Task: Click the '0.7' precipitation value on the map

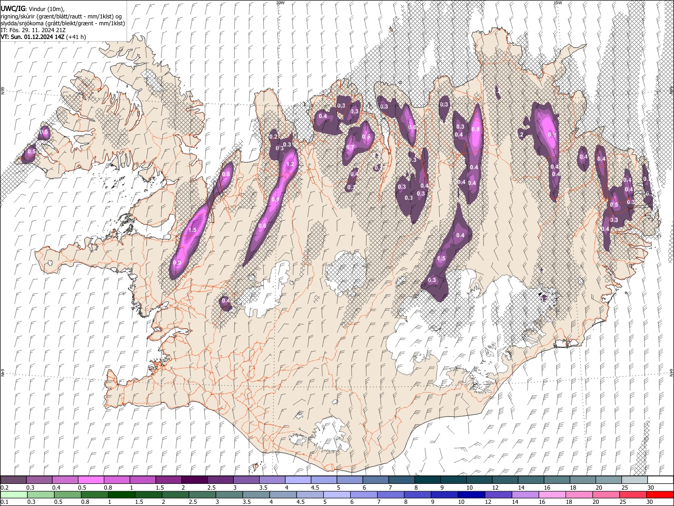Action: 350,147
